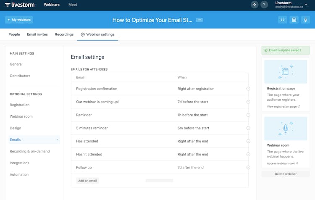Open the help question mark icon

264,5
